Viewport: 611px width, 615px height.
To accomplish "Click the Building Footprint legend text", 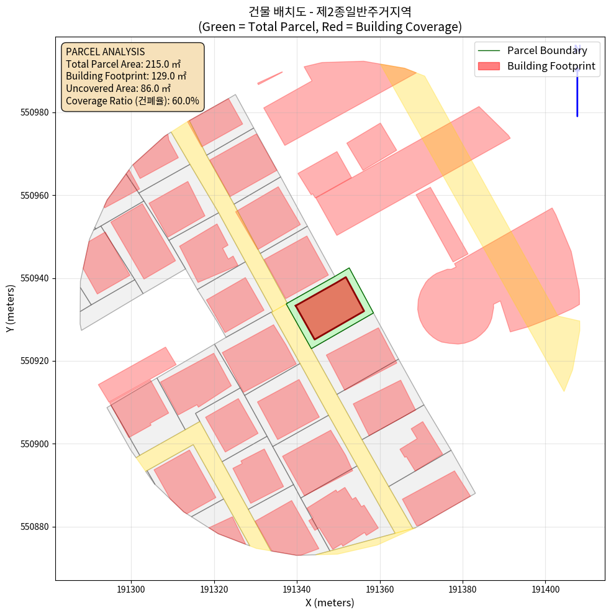I will [551, 66].
